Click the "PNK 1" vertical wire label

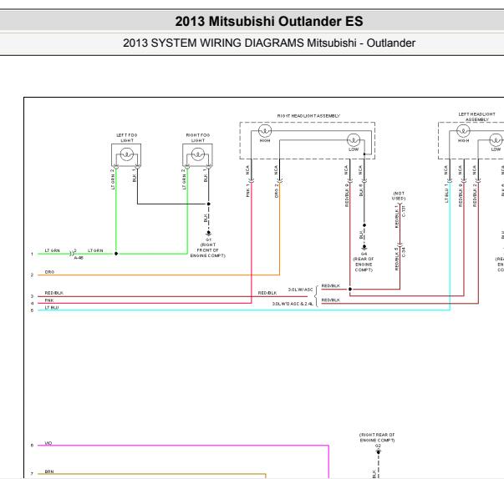click(248, 190)
